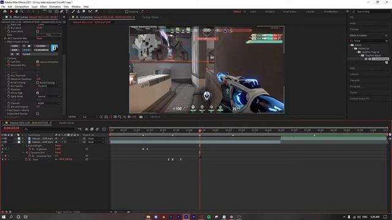Open the Channels dropdown

[48, 103]
